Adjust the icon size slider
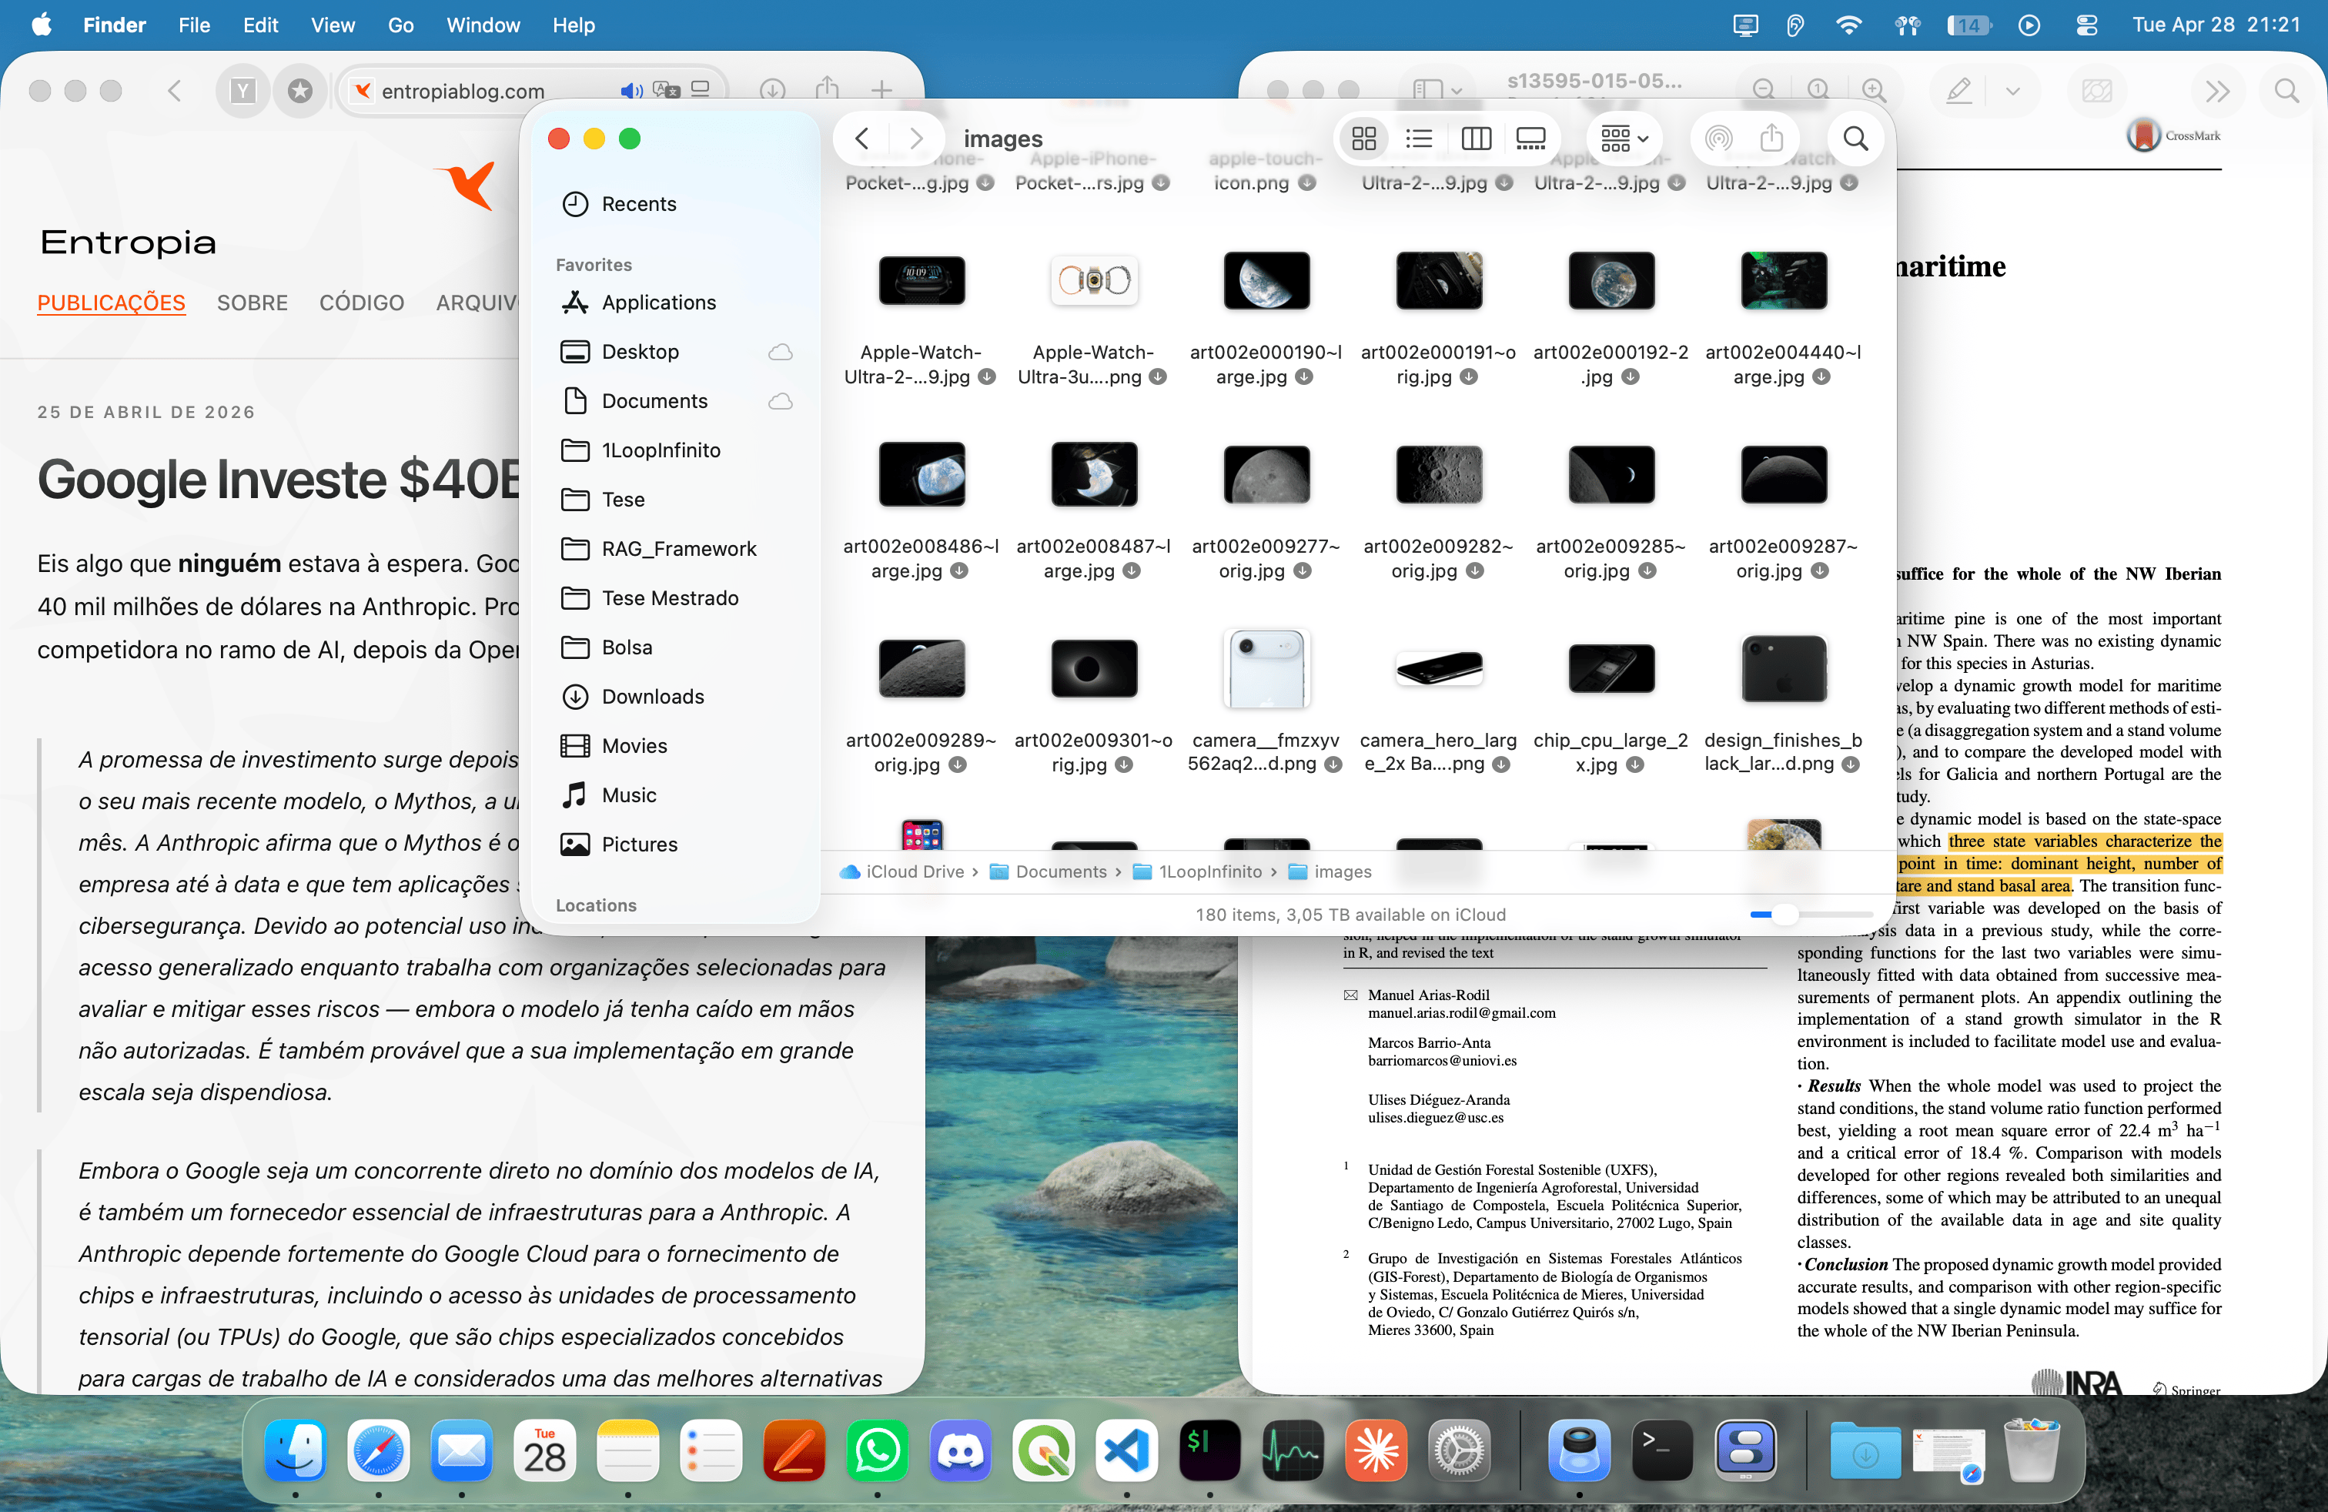Image resolution: width=2328 pixels, height=1512 pixels. point(1784,915)
